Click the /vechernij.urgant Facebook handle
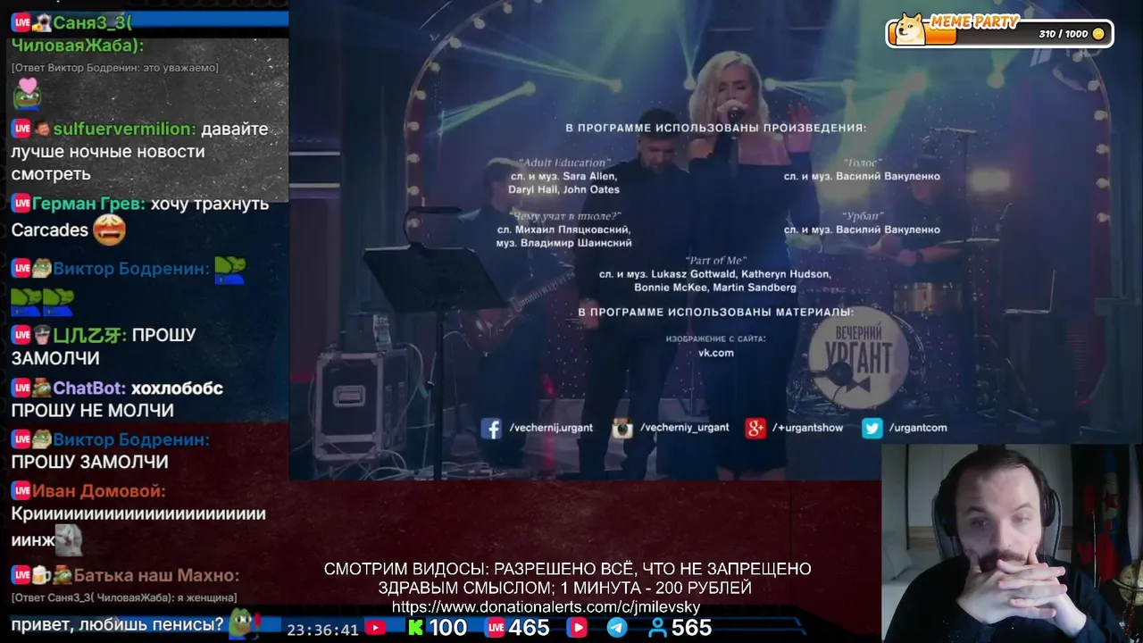Image resolution: width=1143 pixels, height=643 pixels. pos(551,428)
